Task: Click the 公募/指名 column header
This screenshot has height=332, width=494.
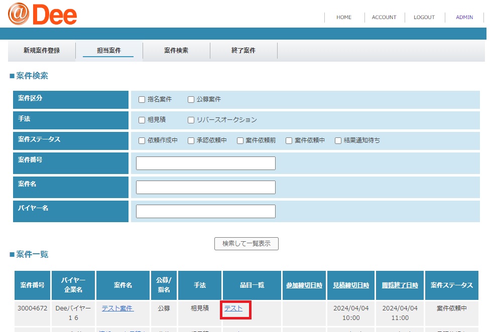Action: coord(164,285)
